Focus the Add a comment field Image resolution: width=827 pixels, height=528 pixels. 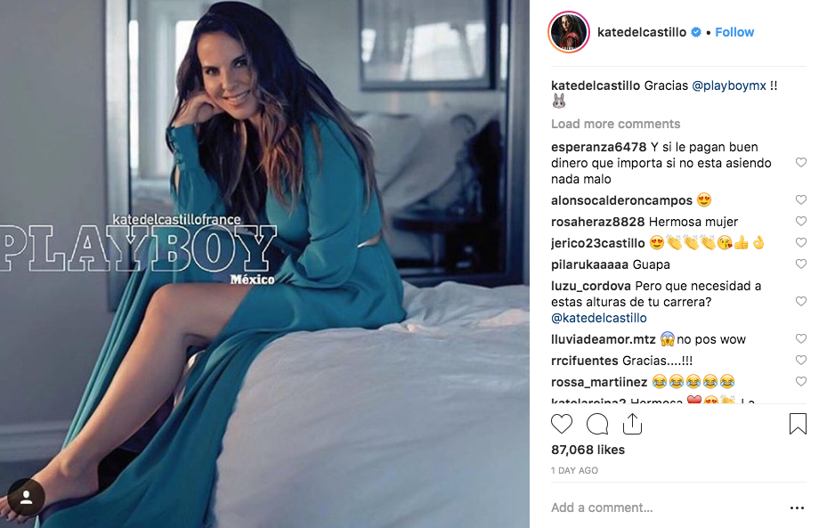(x=667, y=508)
